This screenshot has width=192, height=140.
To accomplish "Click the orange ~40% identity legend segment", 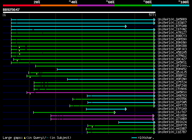I will point(59,5).
